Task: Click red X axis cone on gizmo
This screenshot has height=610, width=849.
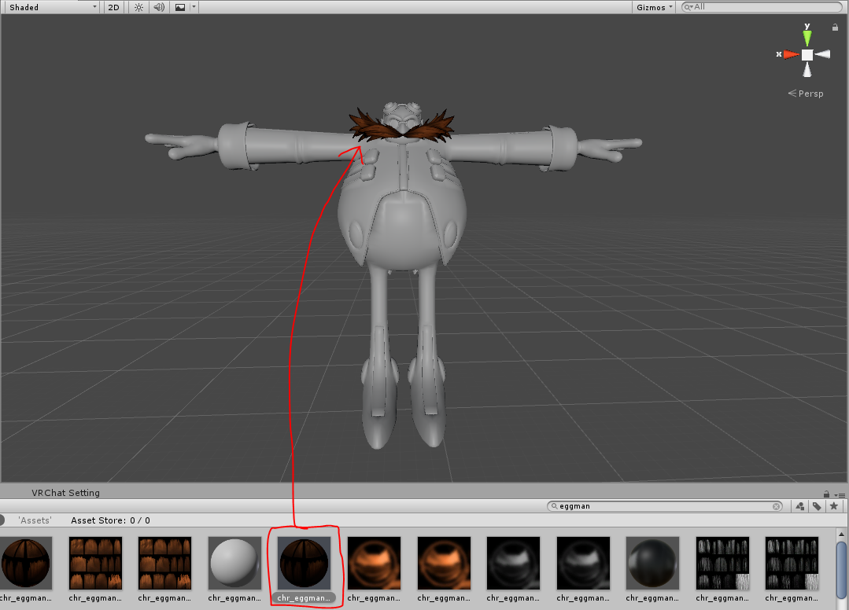Action: click(791, 54)
